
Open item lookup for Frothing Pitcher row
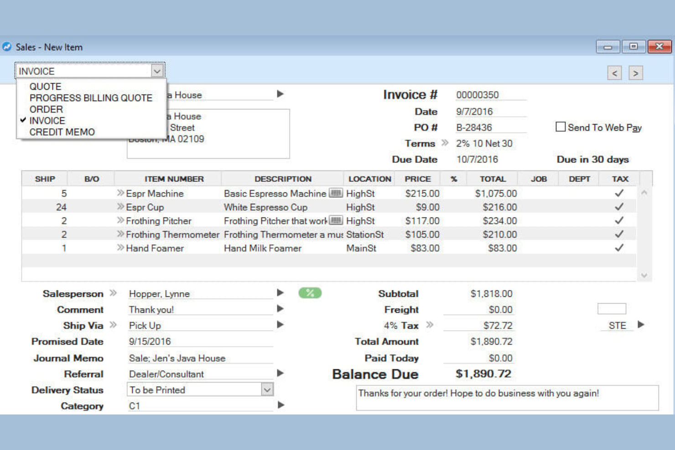point(120,220)
